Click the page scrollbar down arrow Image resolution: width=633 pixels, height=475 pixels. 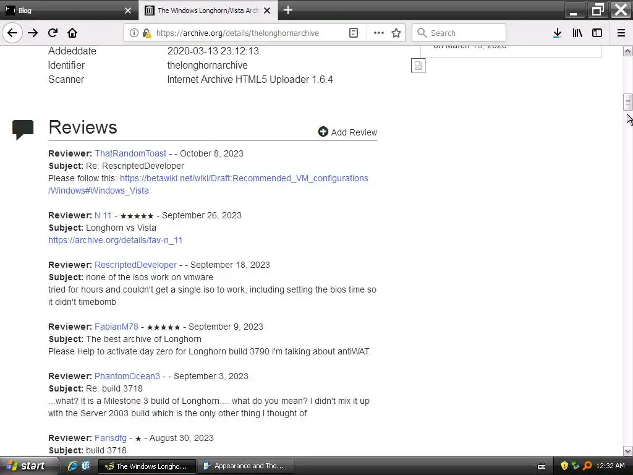pyautogui.click(x=627, y=451)
